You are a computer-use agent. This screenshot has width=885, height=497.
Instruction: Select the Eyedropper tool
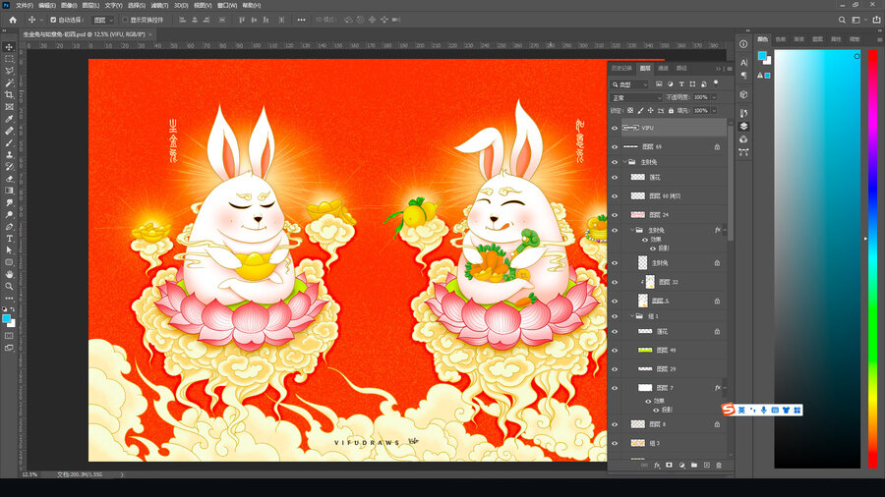click(x=9, y=119)
